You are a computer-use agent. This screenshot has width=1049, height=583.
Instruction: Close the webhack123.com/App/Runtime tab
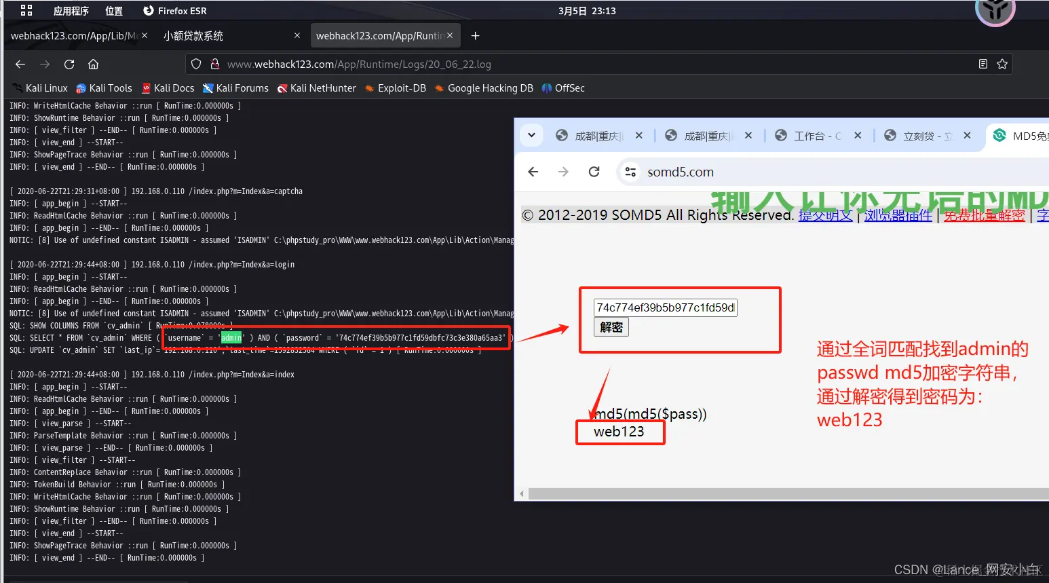click(450, 35)
